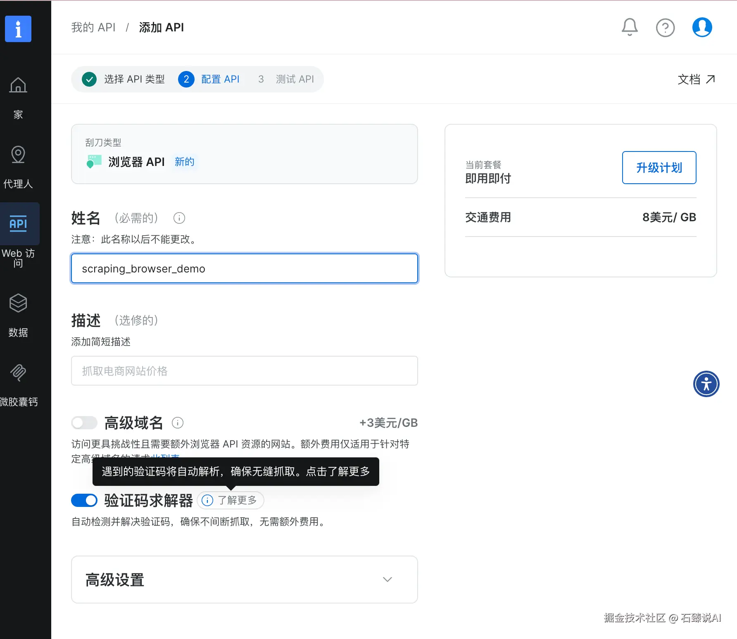Select the API Web访问 sidebar icon
Viewport: 737px width, 639px height.
point(18,224)
